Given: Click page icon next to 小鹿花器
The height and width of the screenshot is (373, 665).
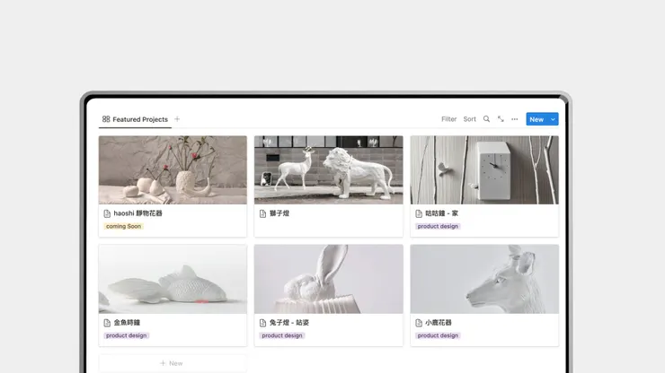Looking at the screenshot, I should [x=419, y=323].
